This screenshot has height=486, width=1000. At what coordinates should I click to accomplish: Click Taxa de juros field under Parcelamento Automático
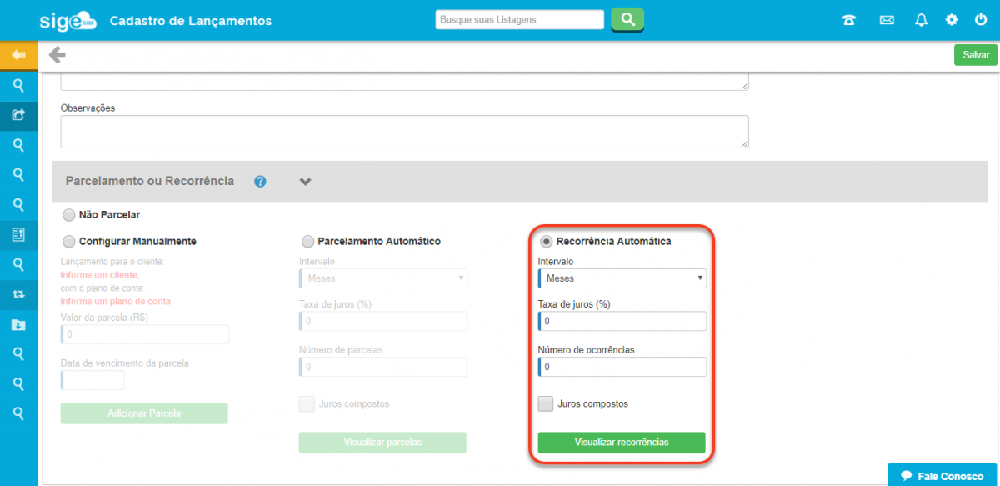(x=383, y=321)
